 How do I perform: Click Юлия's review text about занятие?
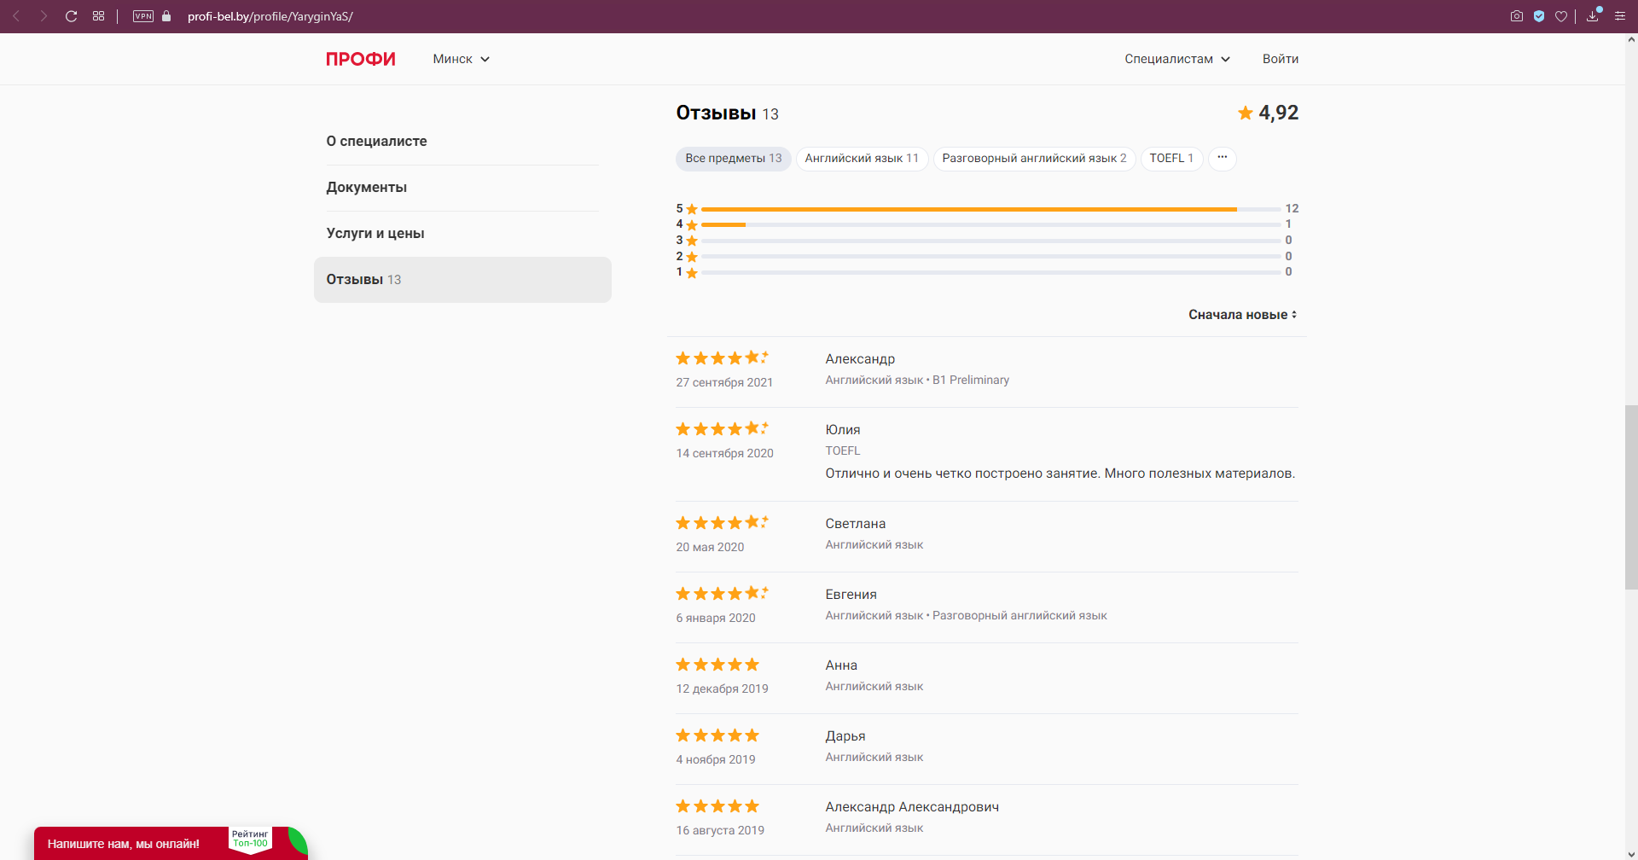tap(1060, 474)
